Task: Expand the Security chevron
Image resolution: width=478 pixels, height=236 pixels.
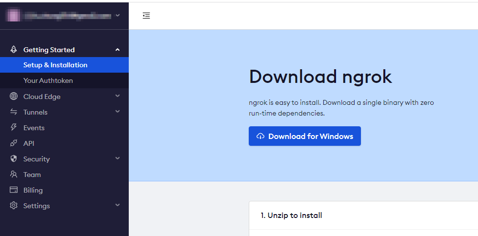Action: point(118,158)
